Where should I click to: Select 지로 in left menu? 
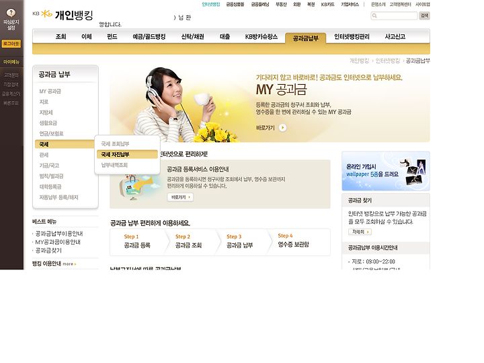pos(44,102)
